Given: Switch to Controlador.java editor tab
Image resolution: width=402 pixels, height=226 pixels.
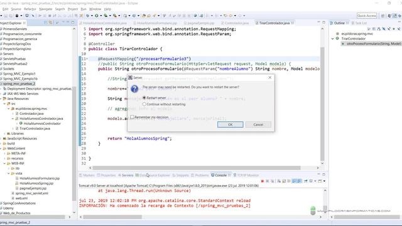Looking at the screenshot, I should click(x=235, y=23).
